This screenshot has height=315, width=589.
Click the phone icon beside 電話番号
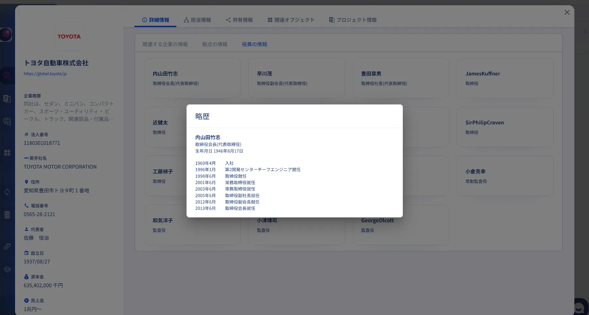pyautogui.click(x=27, y=206)
